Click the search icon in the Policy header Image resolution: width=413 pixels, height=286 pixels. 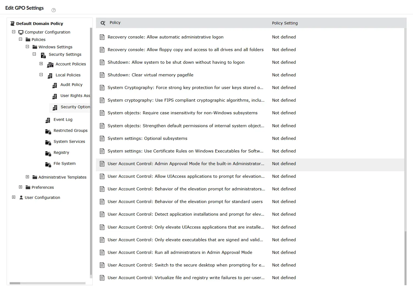point(103,23)
